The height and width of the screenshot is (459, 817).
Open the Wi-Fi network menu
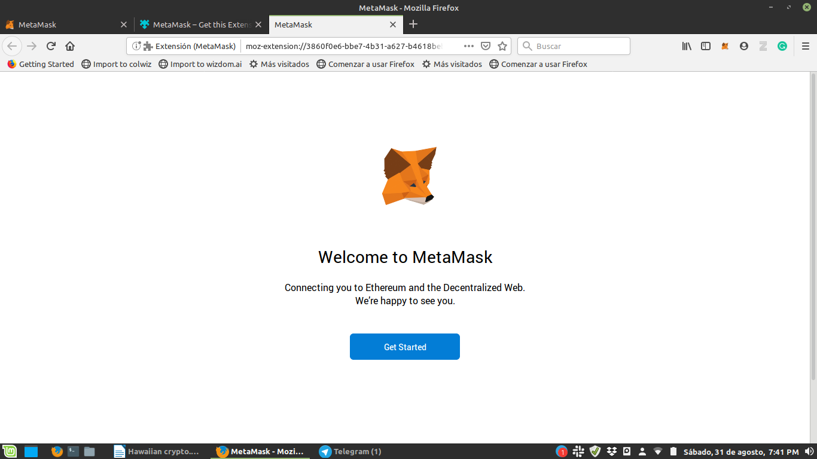(x=658, y=451)
